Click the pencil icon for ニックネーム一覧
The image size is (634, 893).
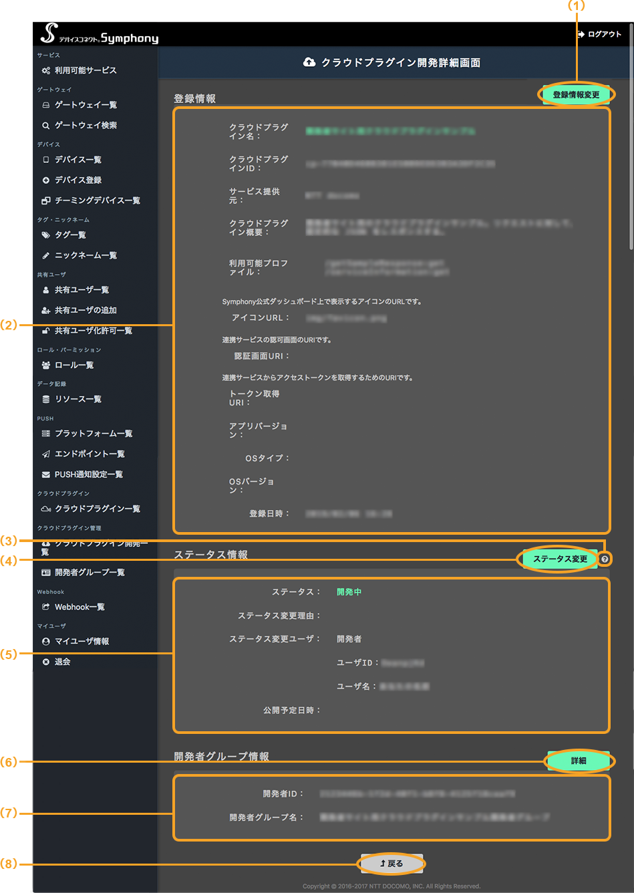[45, 255]
